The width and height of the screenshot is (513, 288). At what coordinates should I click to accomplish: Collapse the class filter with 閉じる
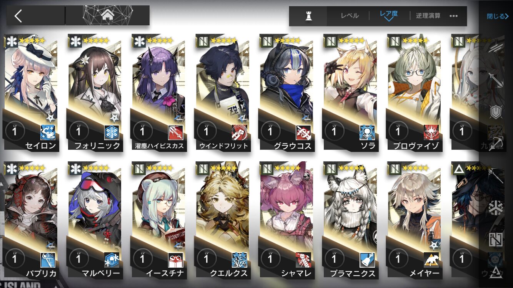(498, 16)
